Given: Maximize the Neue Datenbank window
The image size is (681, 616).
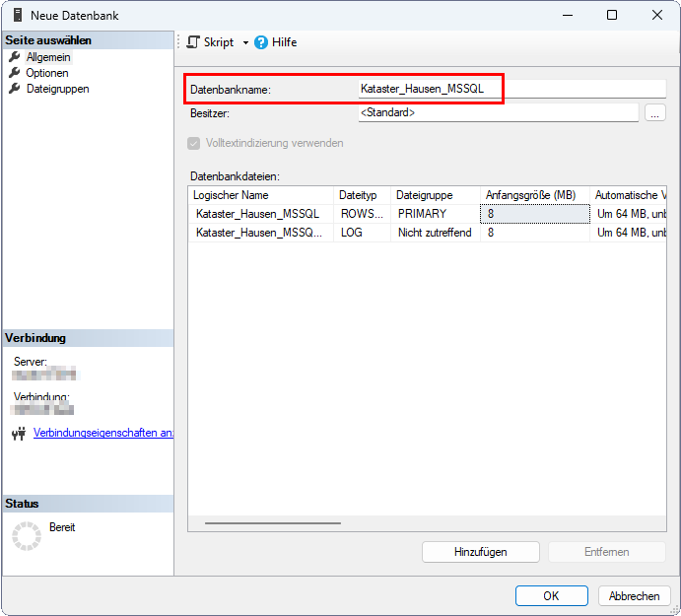Looking at the screenshot, I should pyautogui.click(x=612, y=15).
